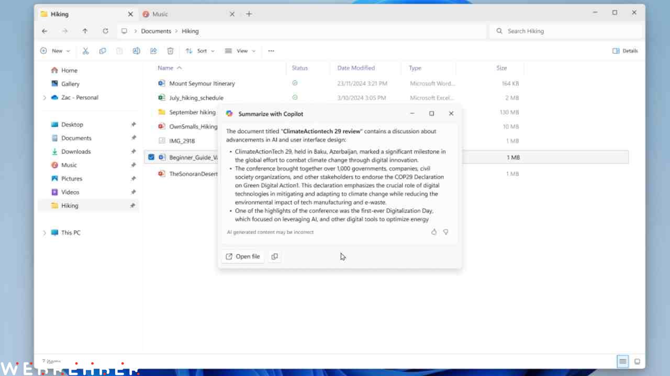Viewport: 670px width, 376px height.
Task: Sort by Size column header
Action: click(x=501, y=68)
